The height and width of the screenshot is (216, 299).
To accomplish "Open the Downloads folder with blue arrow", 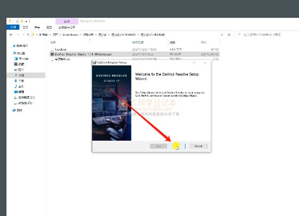I will pyautogui.click(x=21, y=80).
